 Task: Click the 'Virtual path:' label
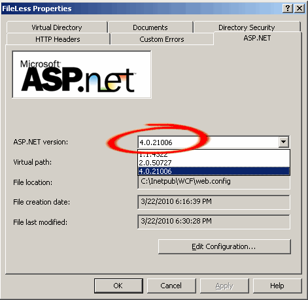(33, 162)
